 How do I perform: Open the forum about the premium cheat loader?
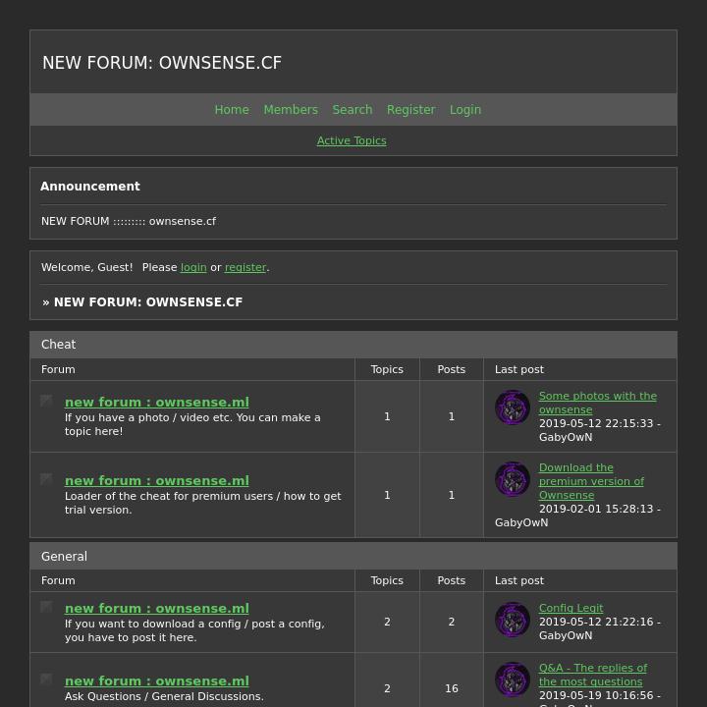point(156,480)
